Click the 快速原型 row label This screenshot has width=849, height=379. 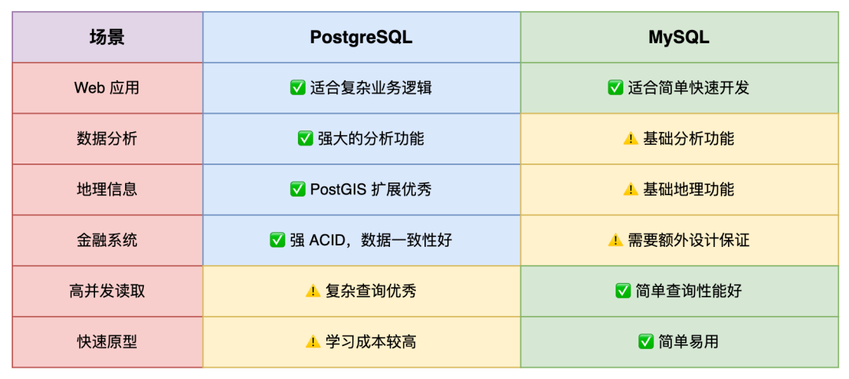click(x=107, y=341)
